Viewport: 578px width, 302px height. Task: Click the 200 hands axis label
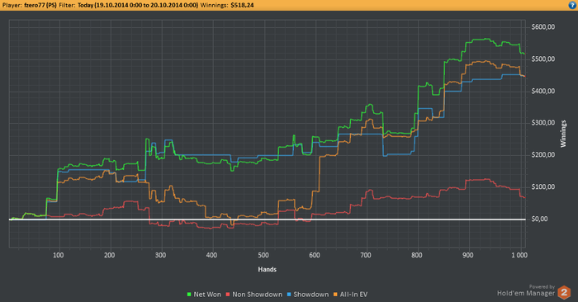110,255
